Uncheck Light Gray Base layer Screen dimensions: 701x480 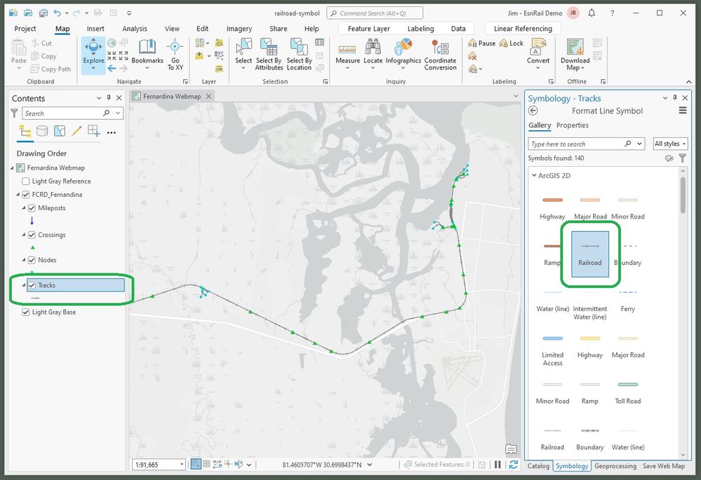(x=25, y=312)
